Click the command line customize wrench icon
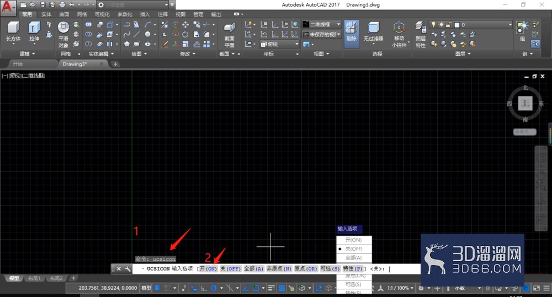 coord(128,269)
